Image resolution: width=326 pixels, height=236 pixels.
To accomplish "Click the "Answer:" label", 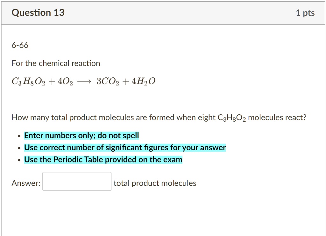I will [x=26, y=183].
